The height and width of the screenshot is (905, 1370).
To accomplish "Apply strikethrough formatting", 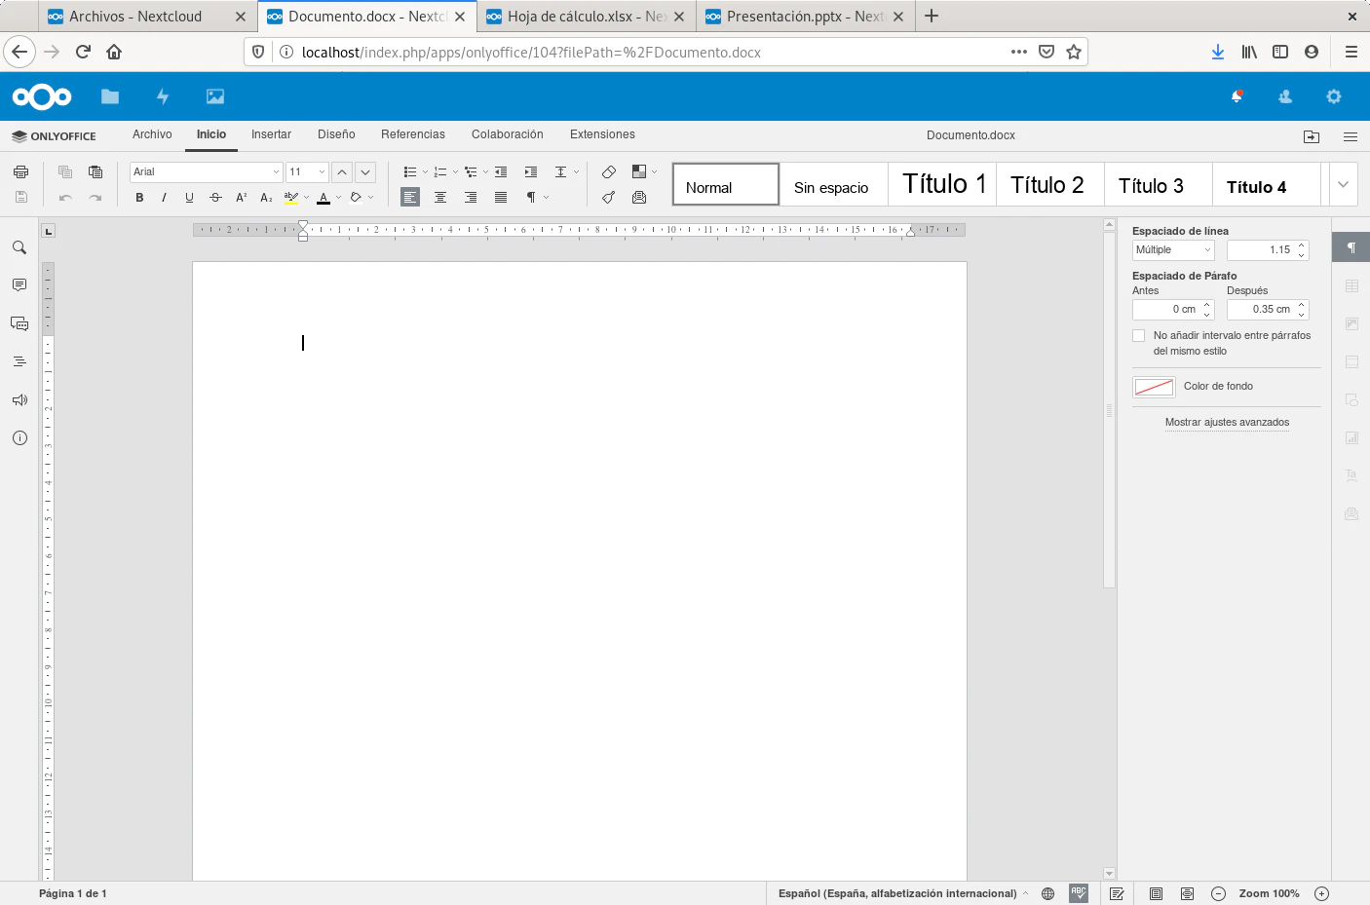I will click(x=215, y=198).
